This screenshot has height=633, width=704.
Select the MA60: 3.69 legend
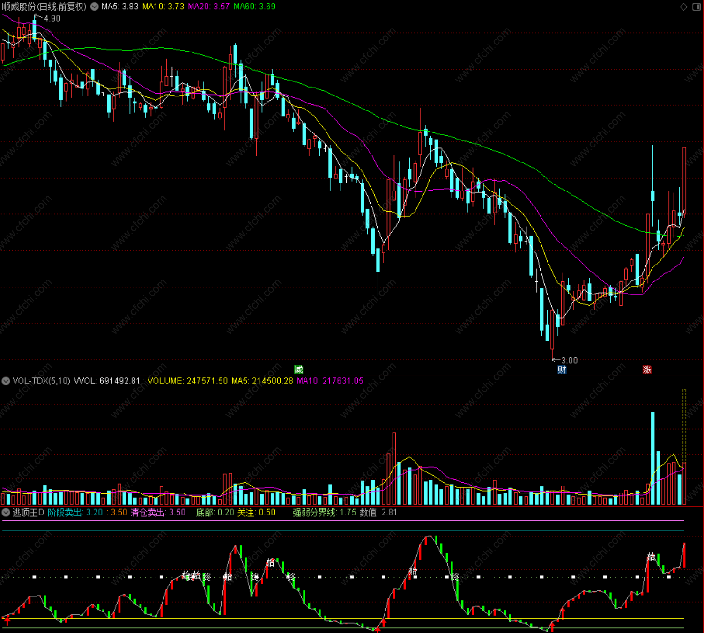pos(254,7)
